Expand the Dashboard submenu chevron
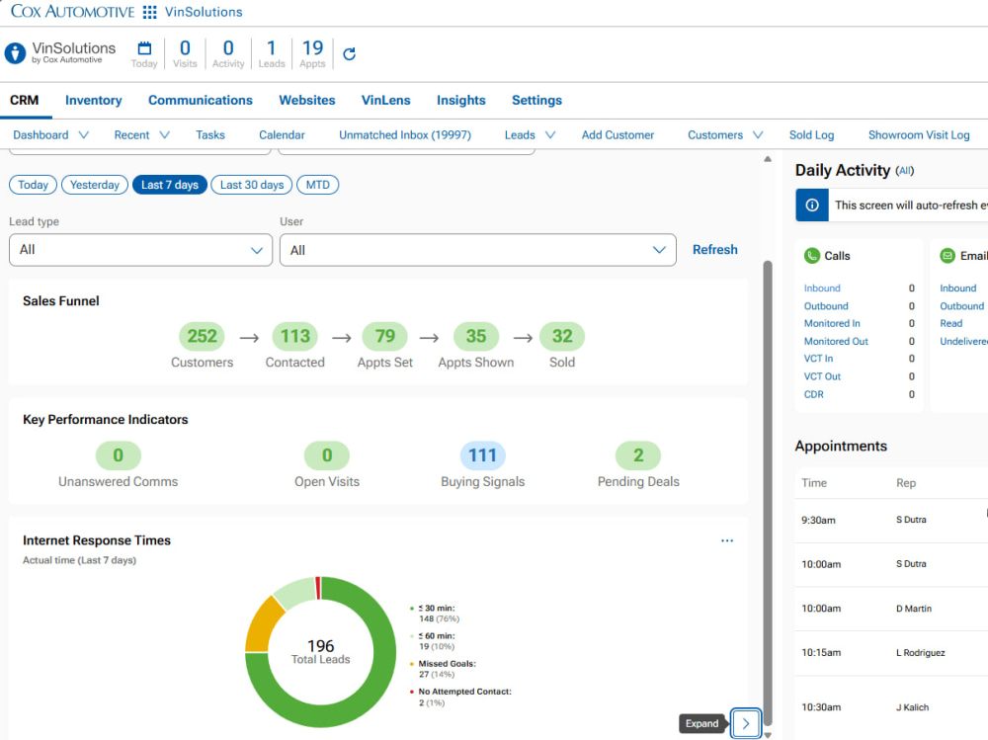The image size is (988, 740). [84, 135]
